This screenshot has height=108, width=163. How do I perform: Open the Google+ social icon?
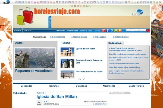click(x=104, y=31)
